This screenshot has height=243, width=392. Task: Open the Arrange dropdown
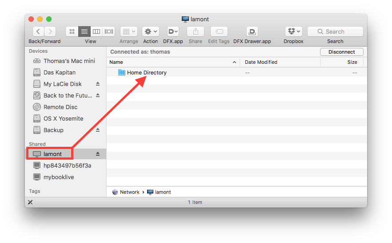click(x=129, y=31)
